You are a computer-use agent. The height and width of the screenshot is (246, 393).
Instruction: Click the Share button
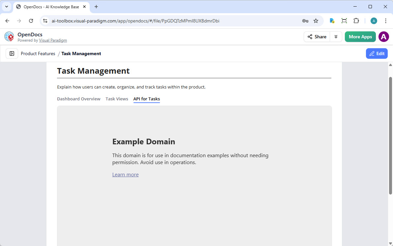click(x=317, y=37)
